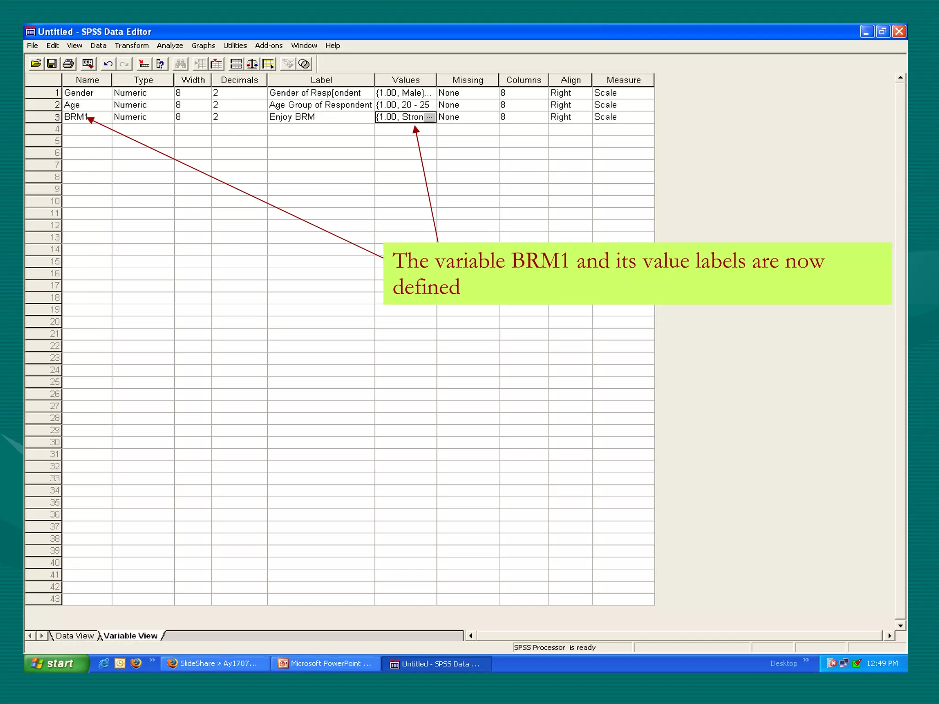Click the Value Labels tag icon
Viewport: 939px width, 704px height.
pyautogui.click(x=288, y=64)
